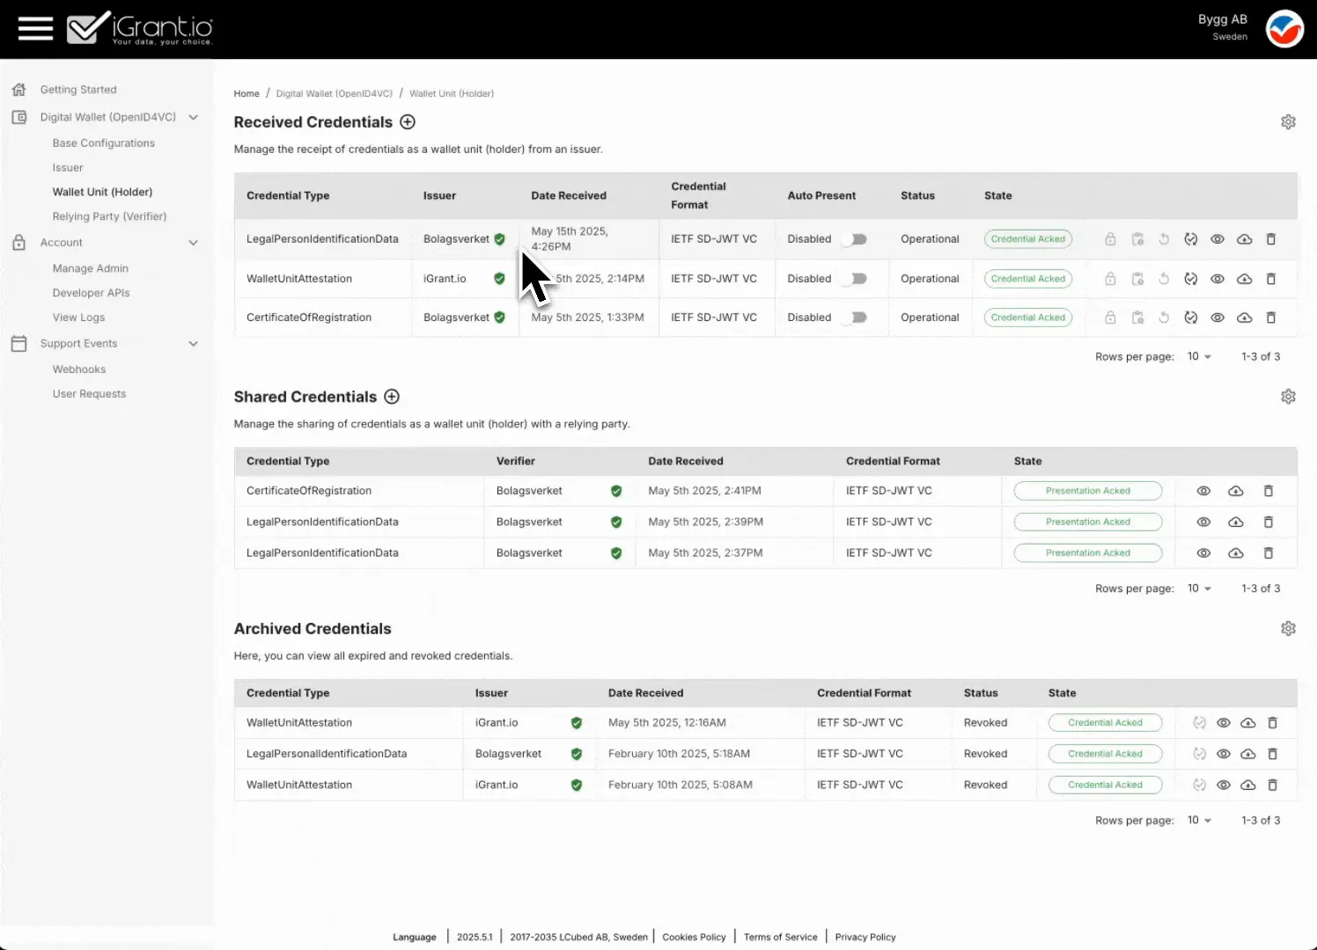The image size is (1317, 950).
Task: View the received CertificateOfRegistration credential details
Action: tap(1217, 318)
